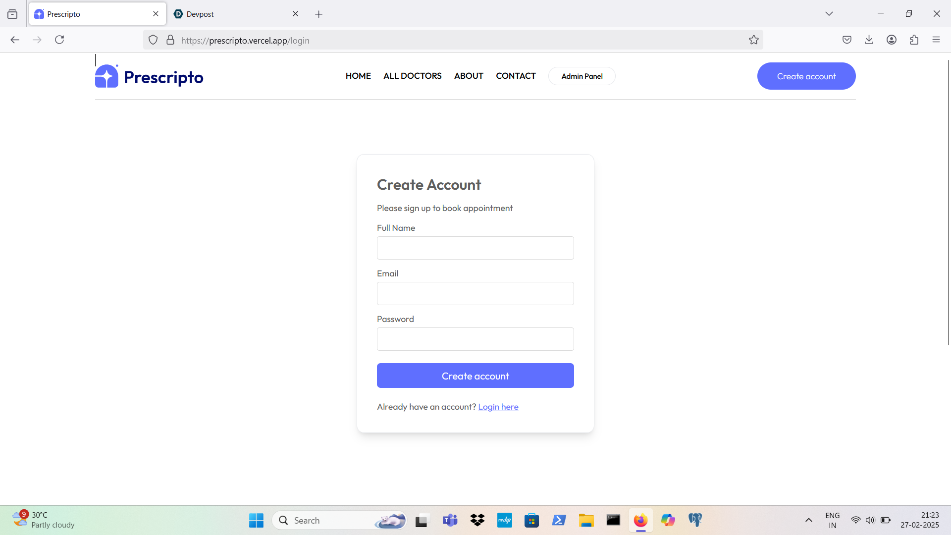
Task: Open the site security padlock icon
Action: (x=170, y=40)
